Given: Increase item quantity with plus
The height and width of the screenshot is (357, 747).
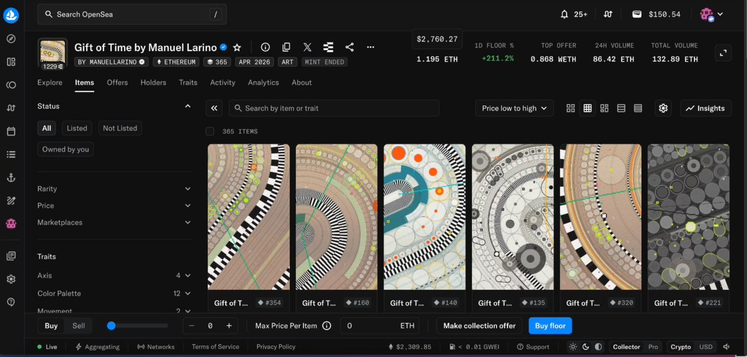Looking at the screenshot, I should coord(229,326).
